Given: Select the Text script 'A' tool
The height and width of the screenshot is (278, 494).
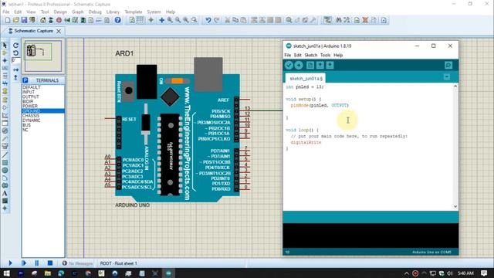Looking at the screenshot, I should click(x=5, y=193).
